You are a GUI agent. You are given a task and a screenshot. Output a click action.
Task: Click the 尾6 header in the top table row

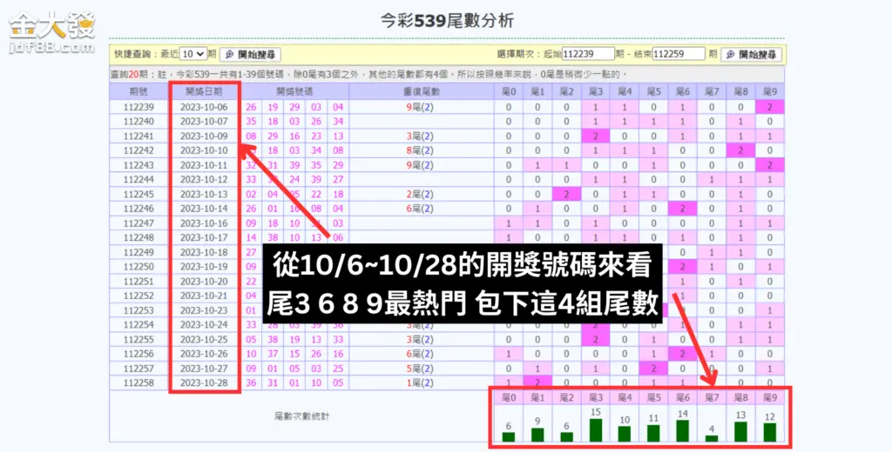(683, 91)
